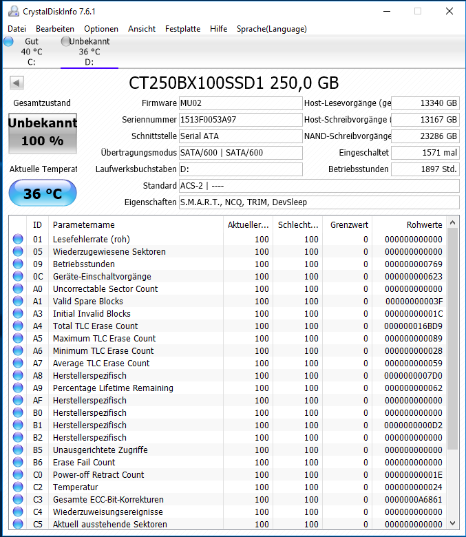Click the disk title CT250BX100SSD1 250,0 GB
This screenshot has width=466, height=537.
point(234,83)
